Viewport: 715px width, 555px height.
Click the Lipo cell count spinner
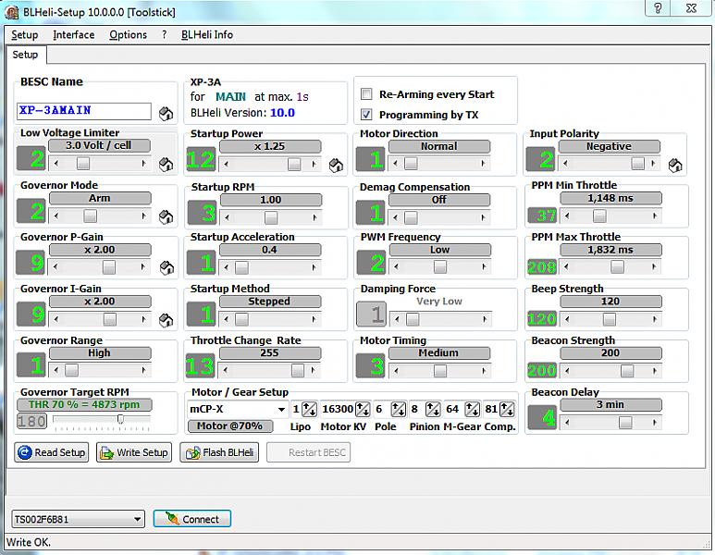[309, 409]
